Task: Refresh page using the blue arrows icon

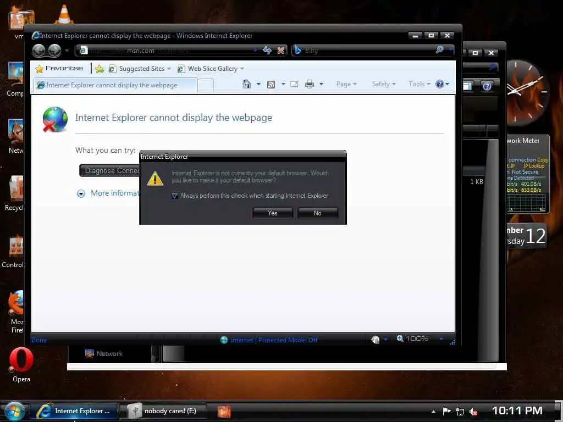Action: (267, 50)
